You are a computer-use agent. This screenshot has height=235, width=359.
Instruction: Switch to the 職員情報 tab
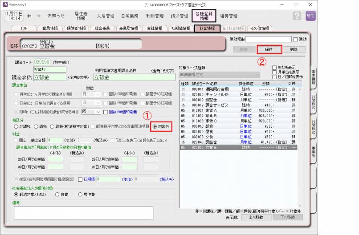click(x=50, y=28)
